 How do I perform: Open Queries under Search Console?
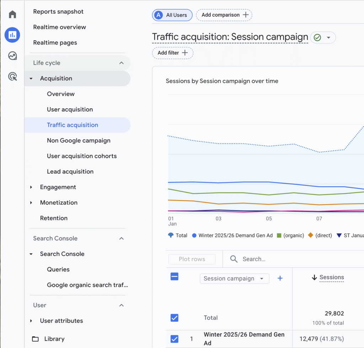click(58, 269)
